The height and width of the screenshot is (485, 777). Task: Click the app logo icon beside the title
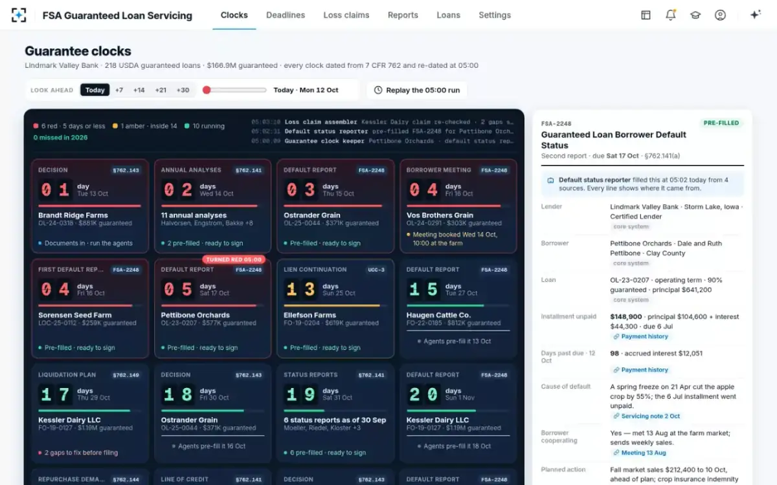click(19, 15)
